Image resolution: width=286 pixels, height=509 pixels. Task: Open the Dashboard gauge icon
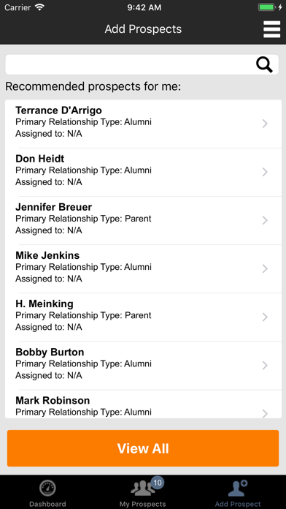click(47, 488)
